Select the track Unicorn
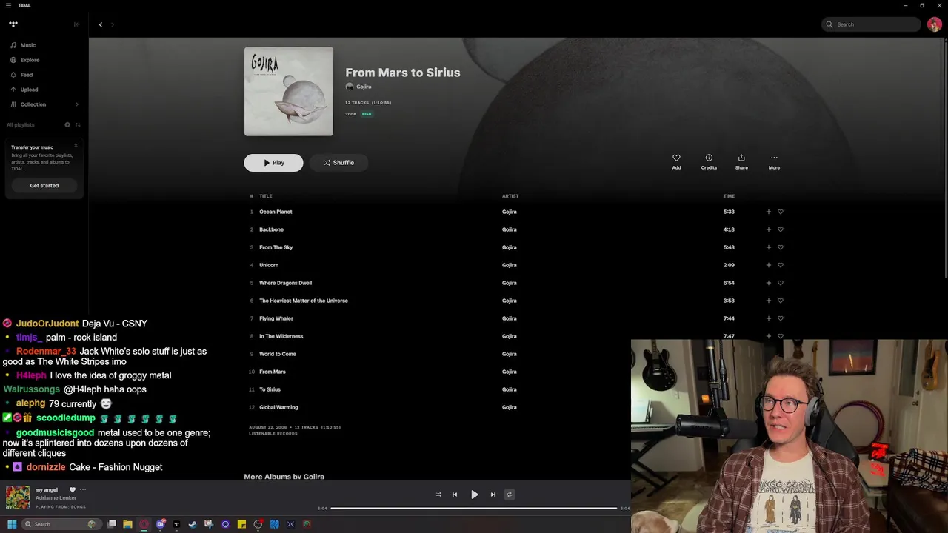Viewport: 948px width, 533px height. click(269, 265)
